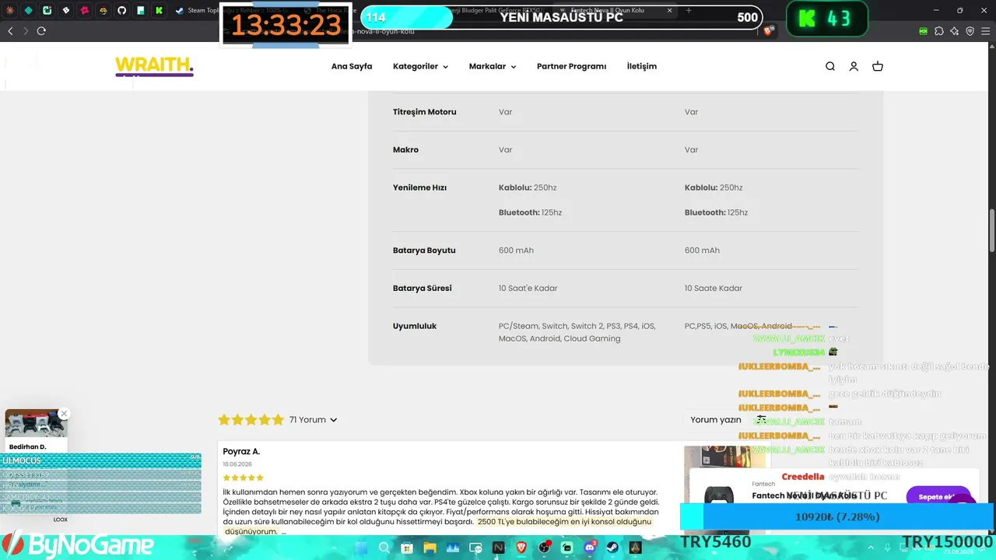Click the review sort icon
This screenshot has width=996, height=560.
[761, 420]
